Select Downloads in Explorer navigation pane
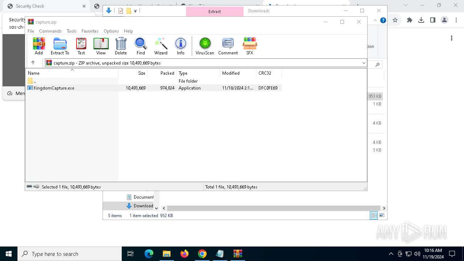This screenshot has height=261, width=464. 140,206
